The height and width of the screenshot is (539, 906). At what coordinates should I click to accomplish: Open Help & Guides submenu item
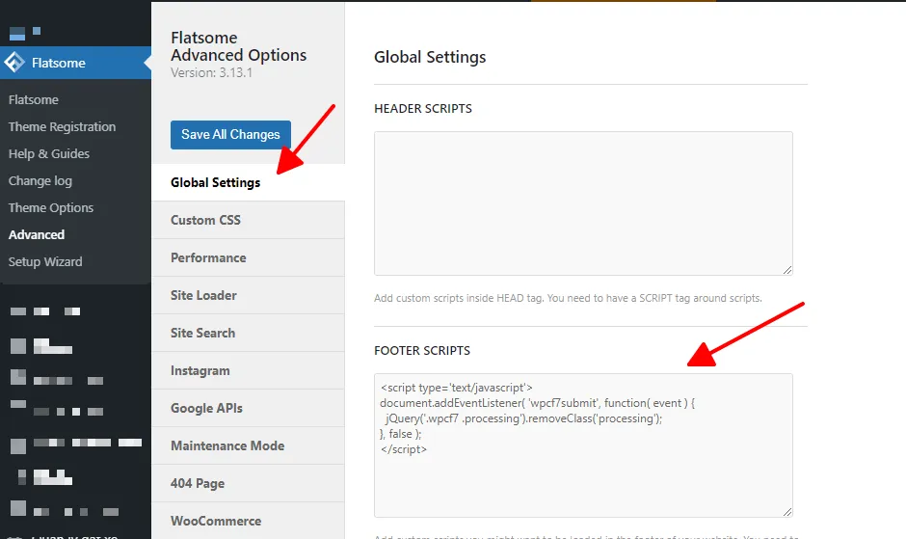(49, 153)
